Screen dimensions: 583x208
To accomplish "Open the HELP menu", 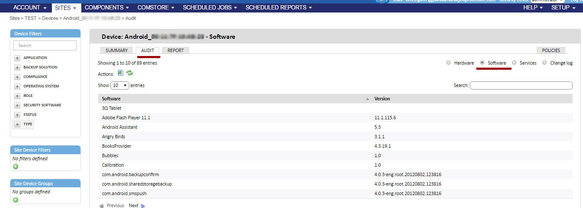I will 533,7.
